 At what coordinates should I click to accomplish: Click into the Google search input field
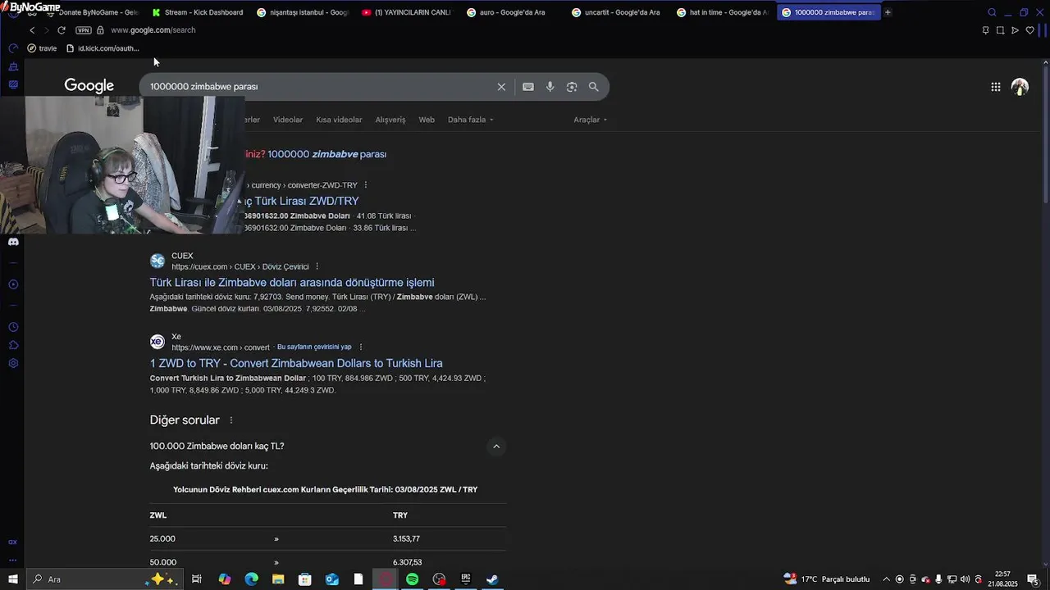[x=320, y=87]
